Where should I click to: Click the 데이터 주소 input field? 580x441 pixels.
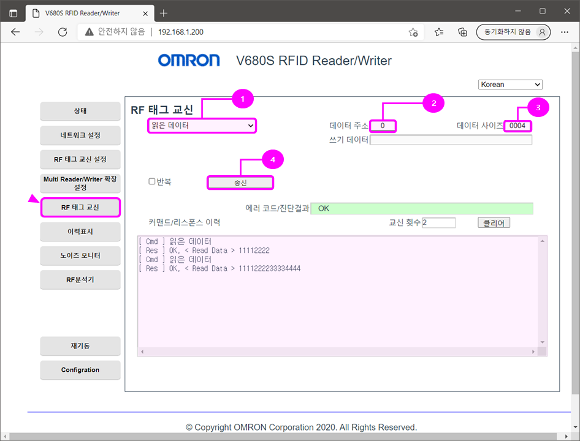pyautogui.click(x=383, y=126)
